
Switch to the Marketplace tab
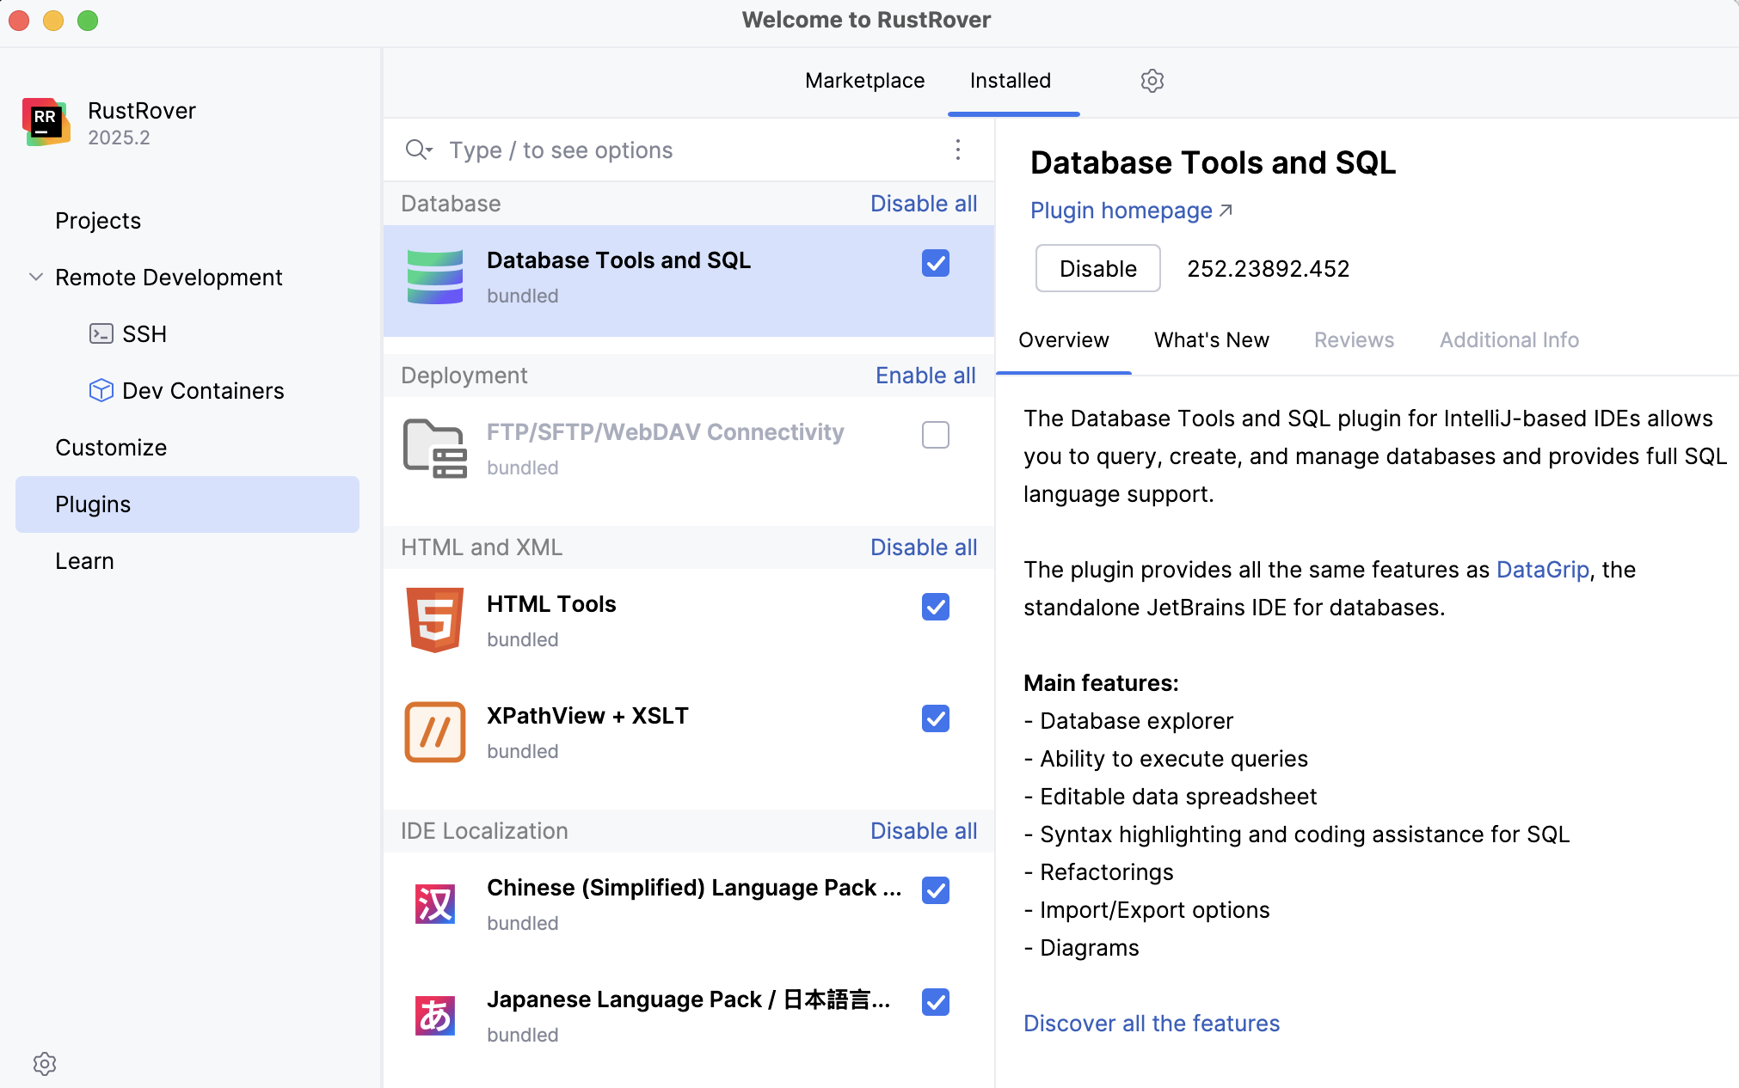[x=864, y=80]
